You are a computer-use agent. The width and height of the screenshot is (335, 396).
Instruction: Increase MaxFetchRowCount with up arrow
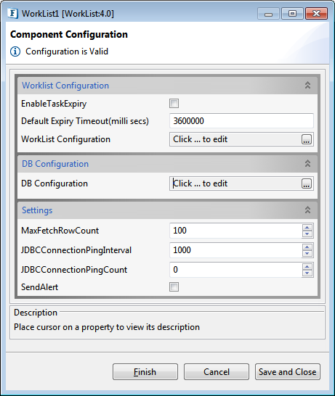(x=307, y=227)
